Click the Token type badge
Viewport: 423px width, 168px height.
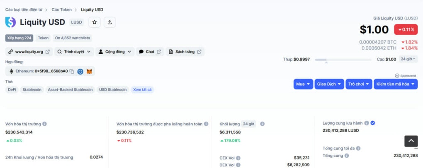click(43, 38)
